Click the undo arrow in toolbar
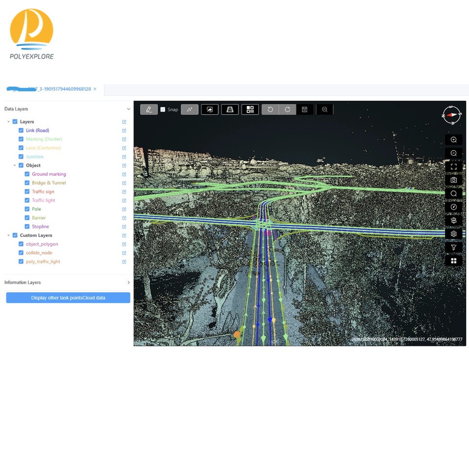The height and width of the screenshot is (469, 469). pyautogui.click(x=270, y=109)
